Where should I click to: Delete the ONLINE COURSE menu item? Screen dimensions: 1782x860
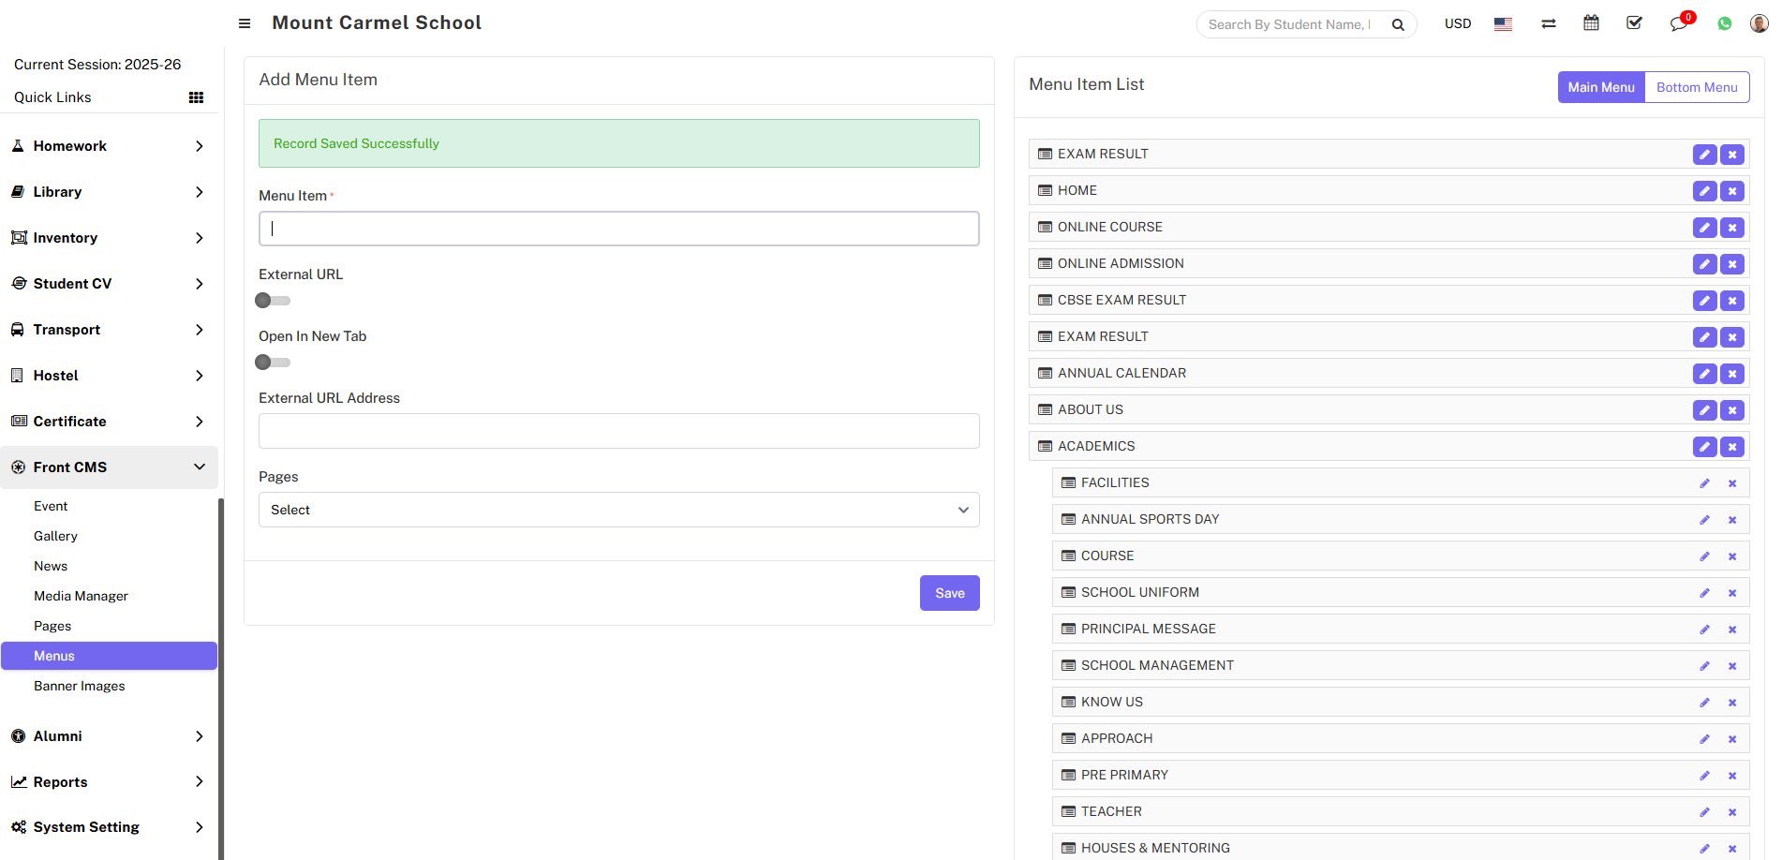(1732, 228)
